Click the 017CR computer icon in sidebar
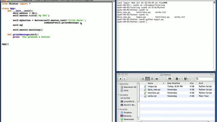This screenshot has width=217, height=122. 122,98
